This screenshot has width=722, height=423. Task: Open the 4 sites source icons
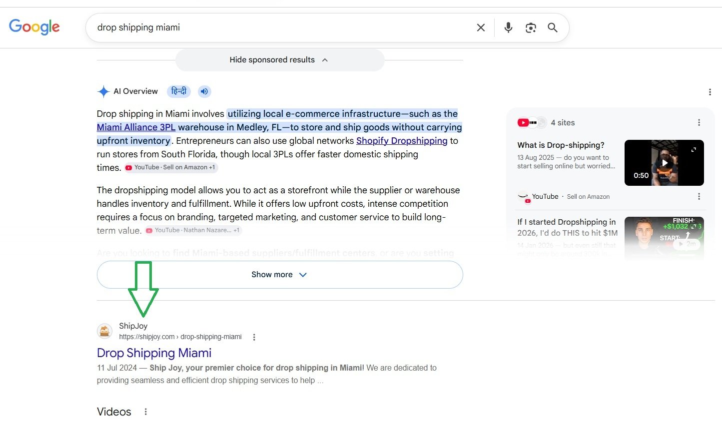coord(532,122)
